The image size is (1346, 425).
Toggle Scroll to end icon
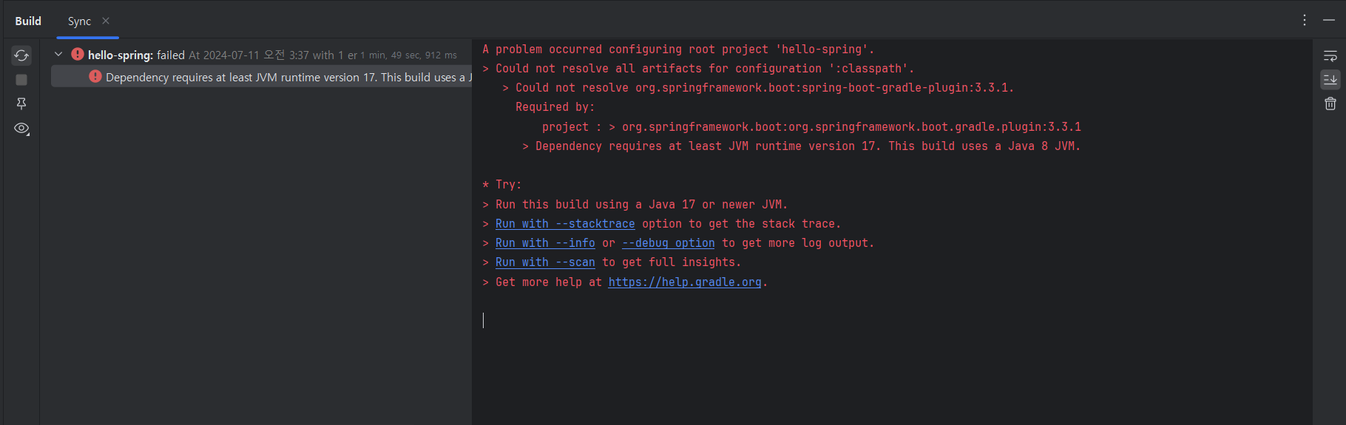[x=1330, y=80]
